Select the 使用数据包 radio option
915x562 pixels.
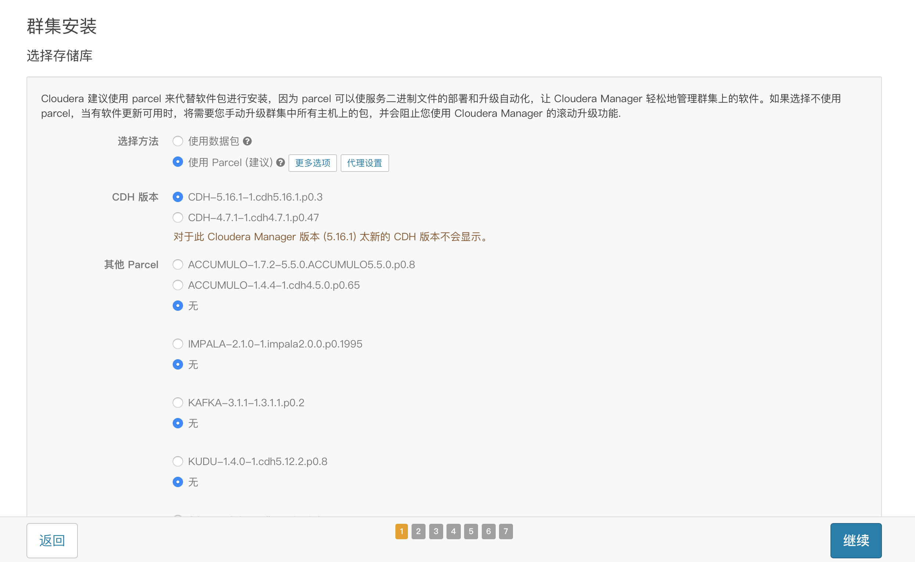(178, 141)
